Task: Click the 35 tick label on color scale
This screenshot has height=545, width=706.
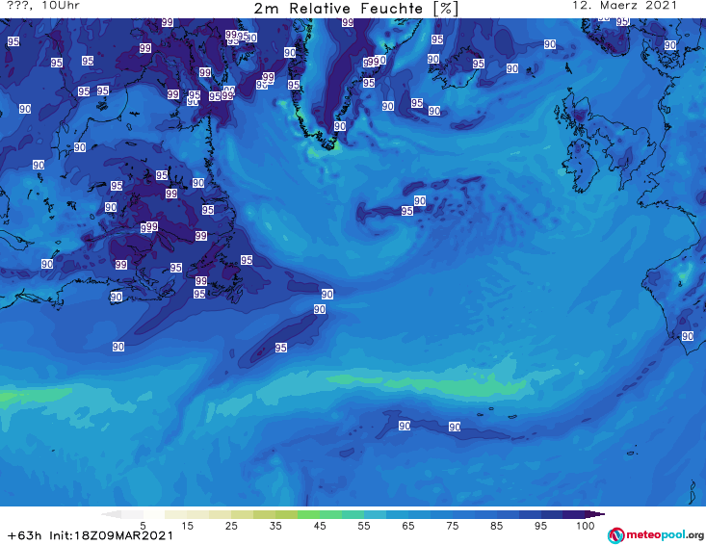Action: point(275,526)
